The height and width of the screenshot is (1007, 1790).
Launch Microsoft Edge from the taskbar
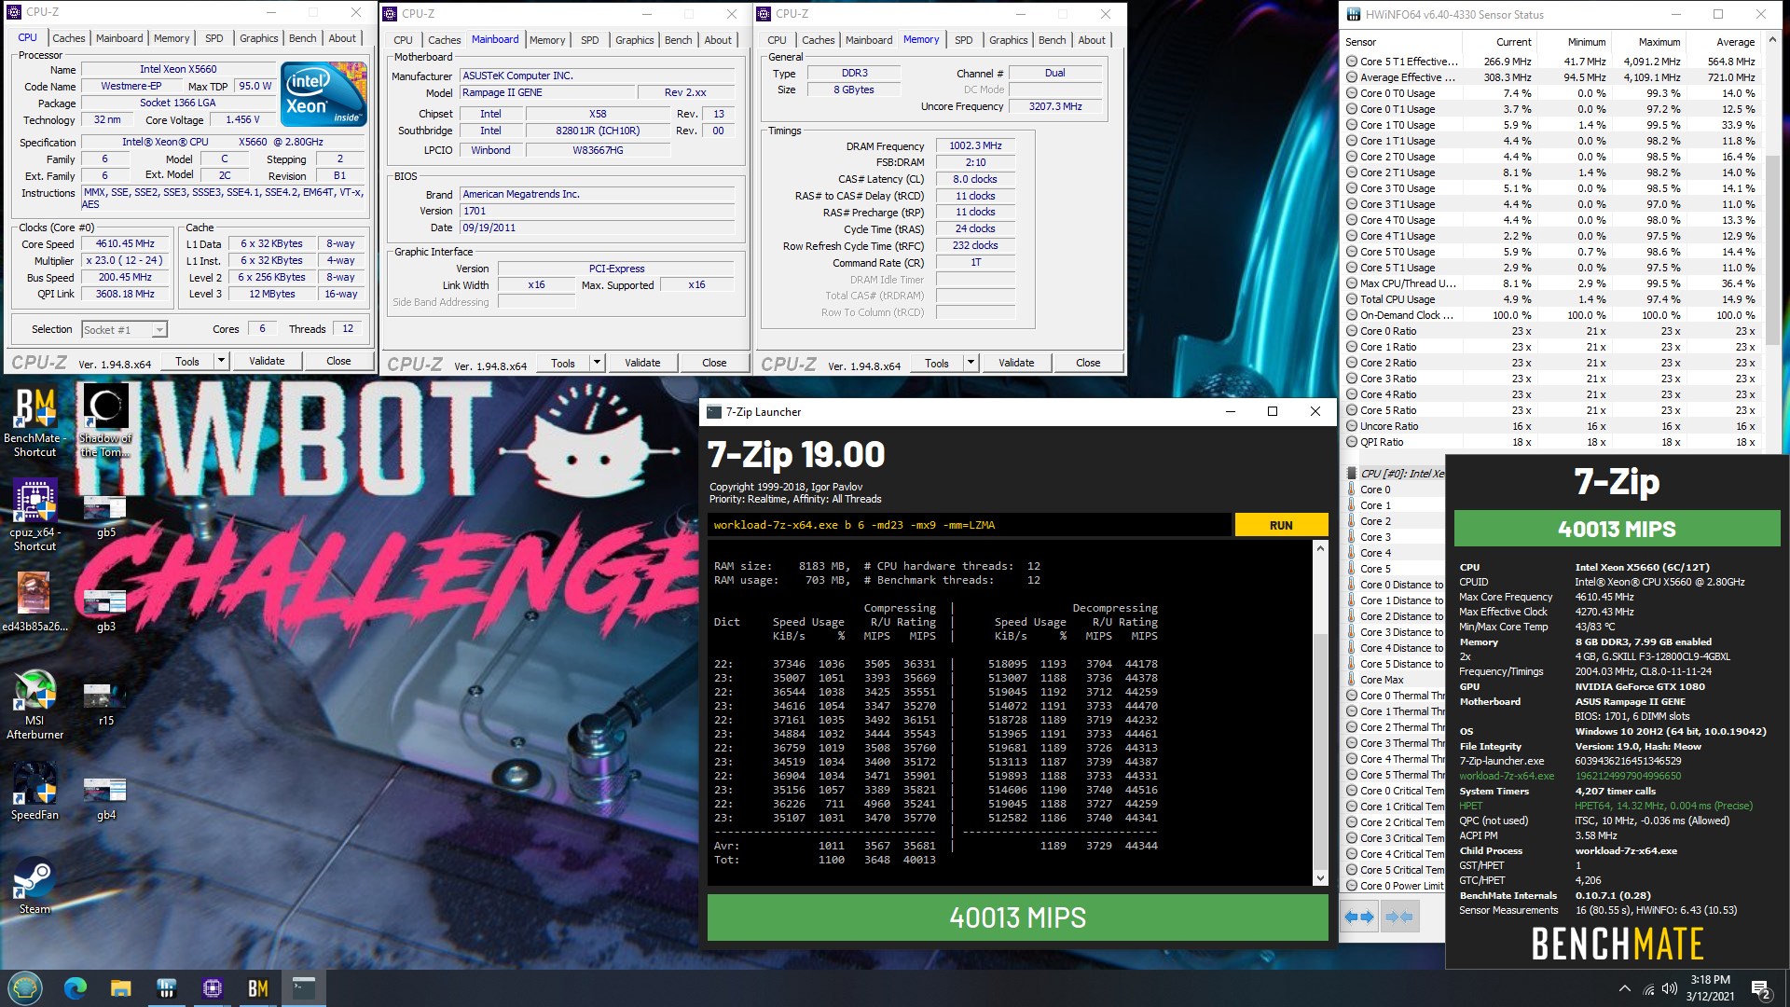(x=76, y=987)
